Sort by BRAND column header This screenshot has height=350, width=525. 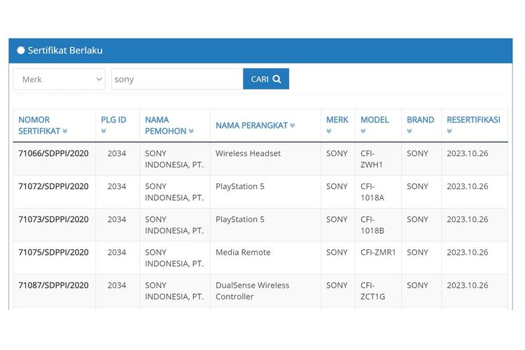tap(421, 125)
